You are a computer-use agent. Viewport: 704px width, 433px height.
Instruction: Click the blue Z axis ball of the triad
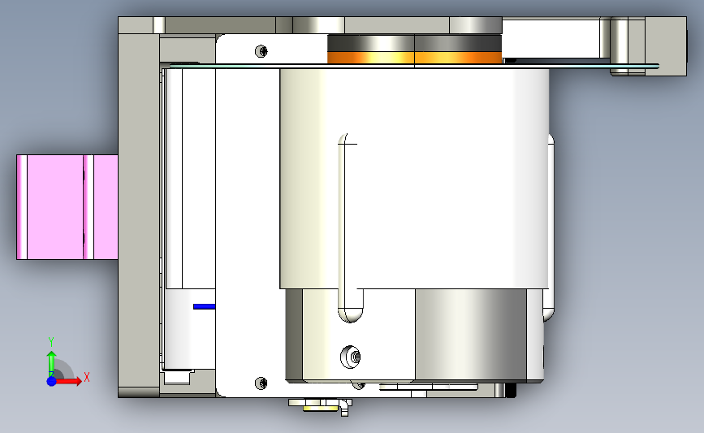click(51, 381)
